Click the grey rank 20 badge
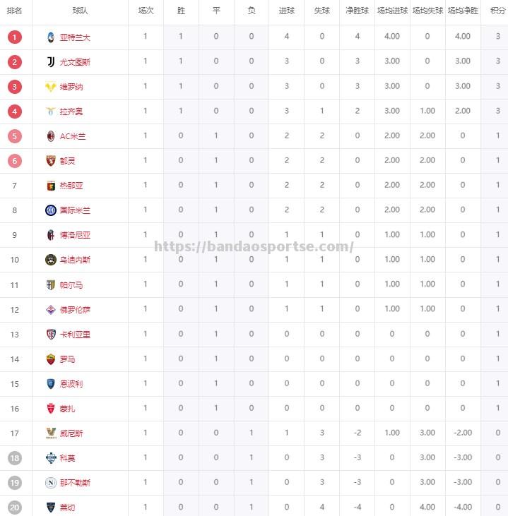The image size is (508, 516). tap(15, 508)
